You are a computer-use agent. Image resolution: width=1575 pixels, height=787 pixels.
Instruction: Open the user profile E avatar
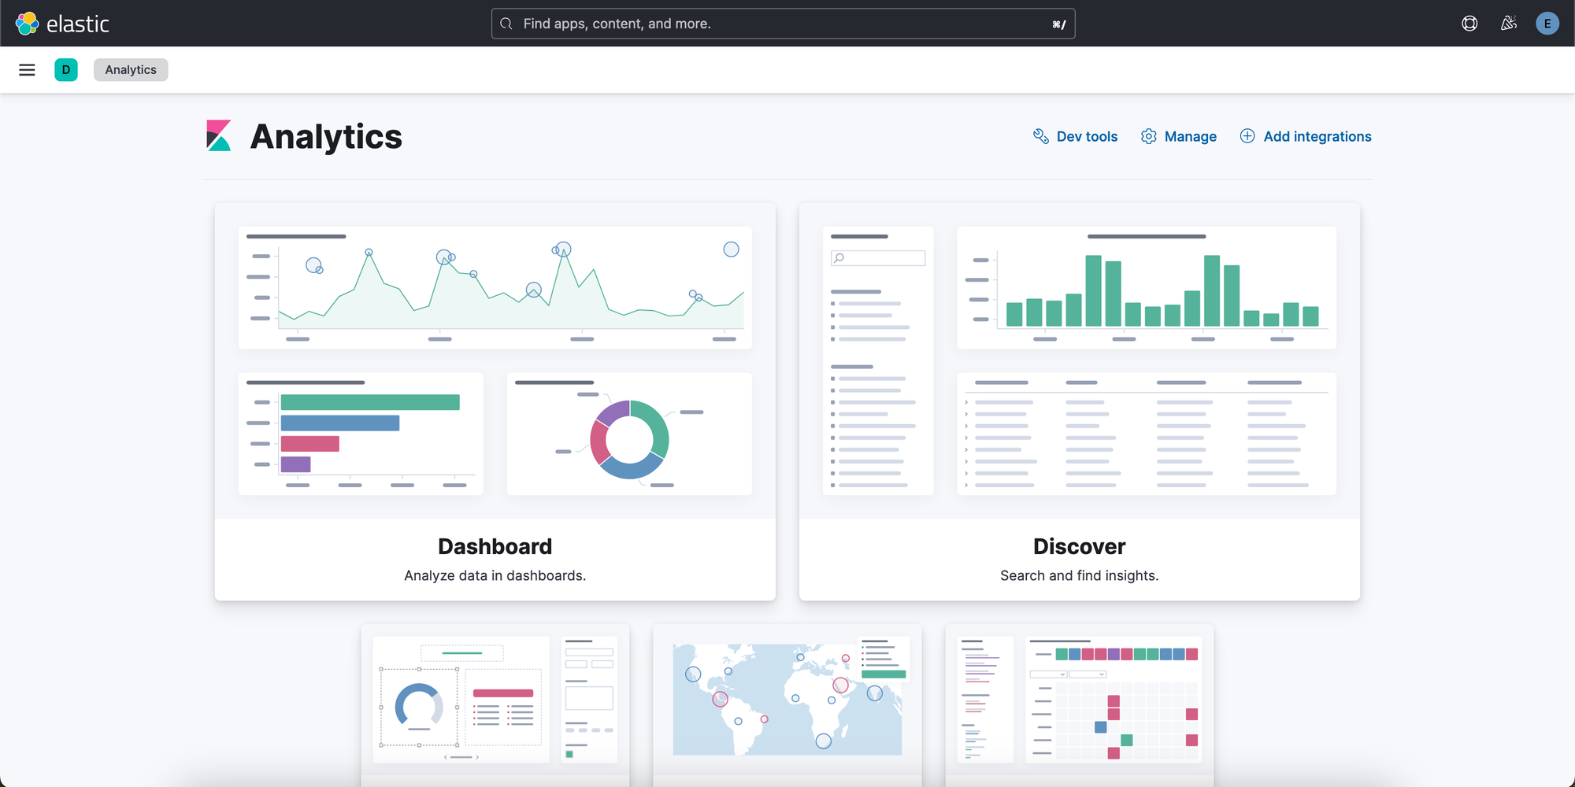click(x=1547, y=24)
